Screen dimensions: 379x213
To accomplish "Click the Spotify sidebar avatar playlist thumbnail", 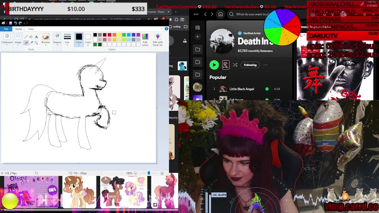I will click(x=197, y=87).
